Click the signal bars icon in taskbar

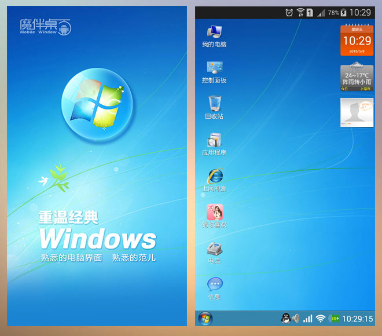pyautogui.click(x=308, y=319)
